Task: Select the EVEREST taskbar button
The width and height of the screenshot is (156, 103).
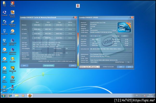Action: pyautogui.click(x=30, y=96)
